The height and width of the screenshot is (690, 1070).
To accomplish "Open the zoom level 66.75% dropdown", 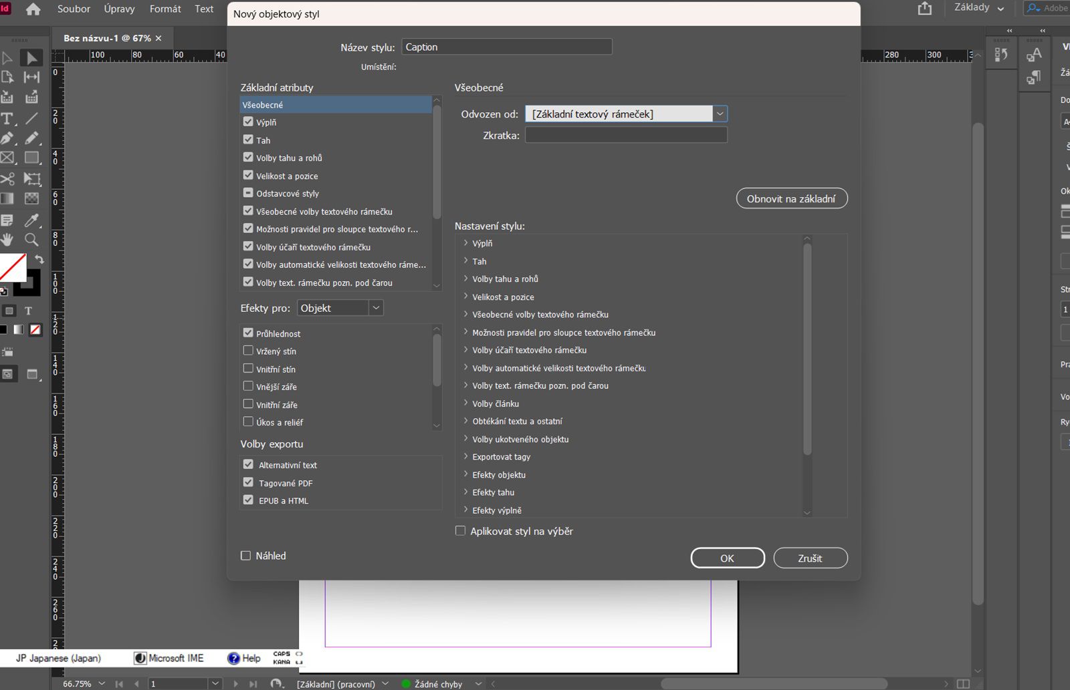I will point(102,683).
